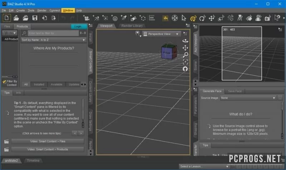This screenshot has width=286, height=170.
Task: Click the Merge File into scene icon
Action: point(25,18)
